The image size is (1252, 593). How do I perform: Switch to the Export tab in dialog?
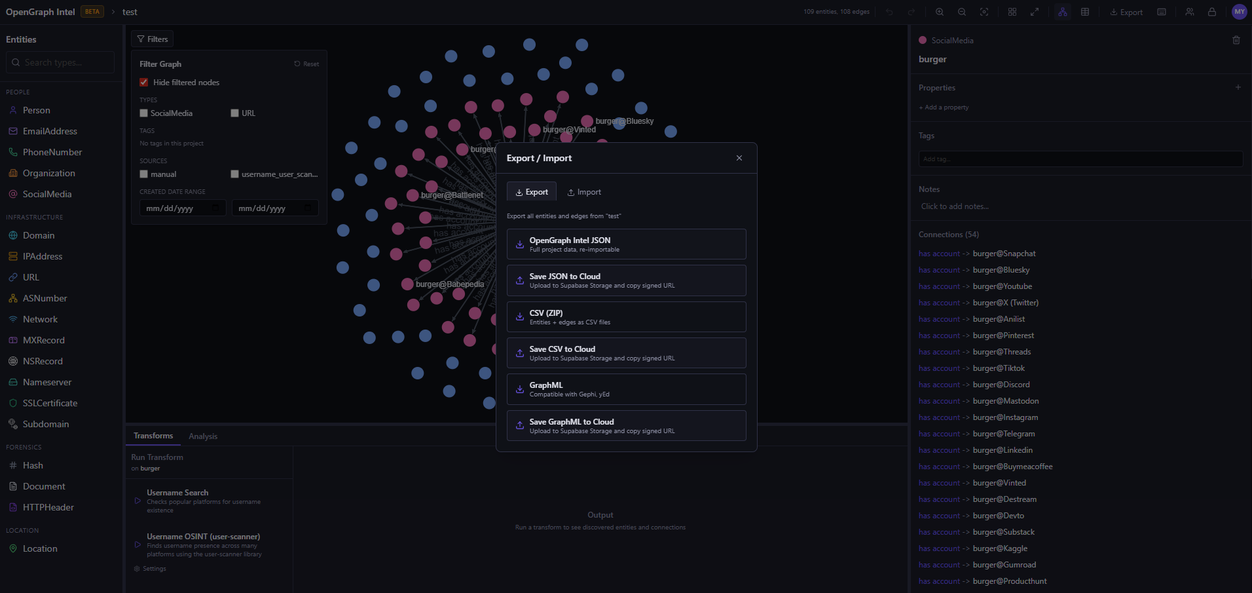click(x=532, y=192)
